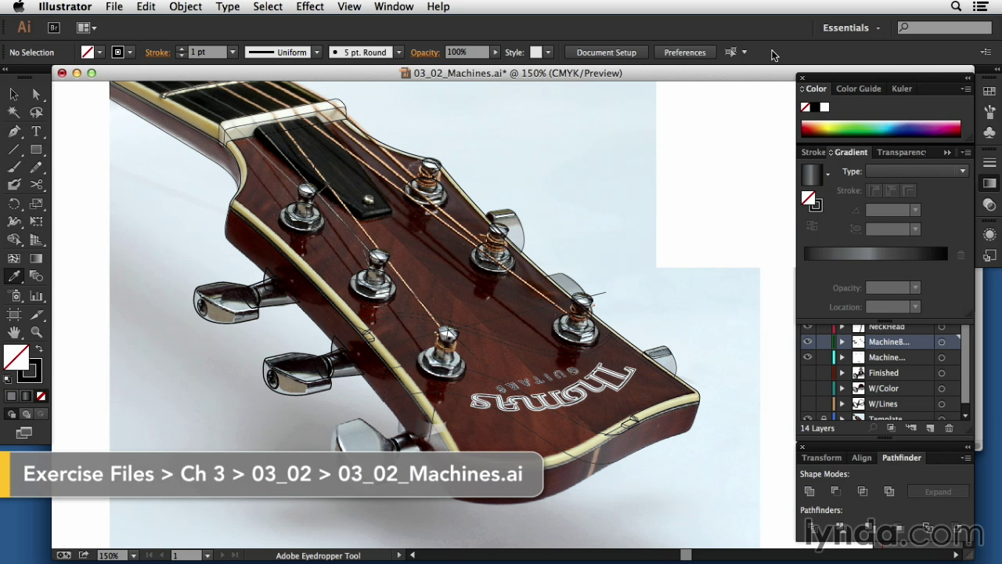Hide the Machine... layer eye

(807, 357)
